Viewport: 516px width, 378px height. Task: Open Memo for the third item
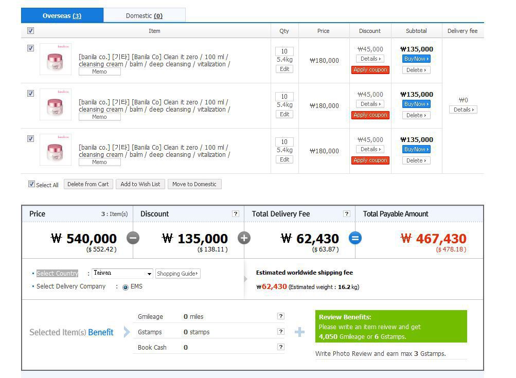pyautogui.click(x=99, y=162)
